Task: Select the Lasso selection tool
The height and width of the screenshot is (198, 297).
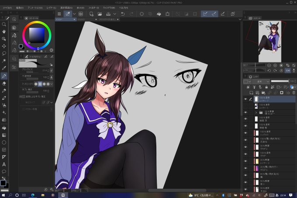Action: [x=4, y=53]
